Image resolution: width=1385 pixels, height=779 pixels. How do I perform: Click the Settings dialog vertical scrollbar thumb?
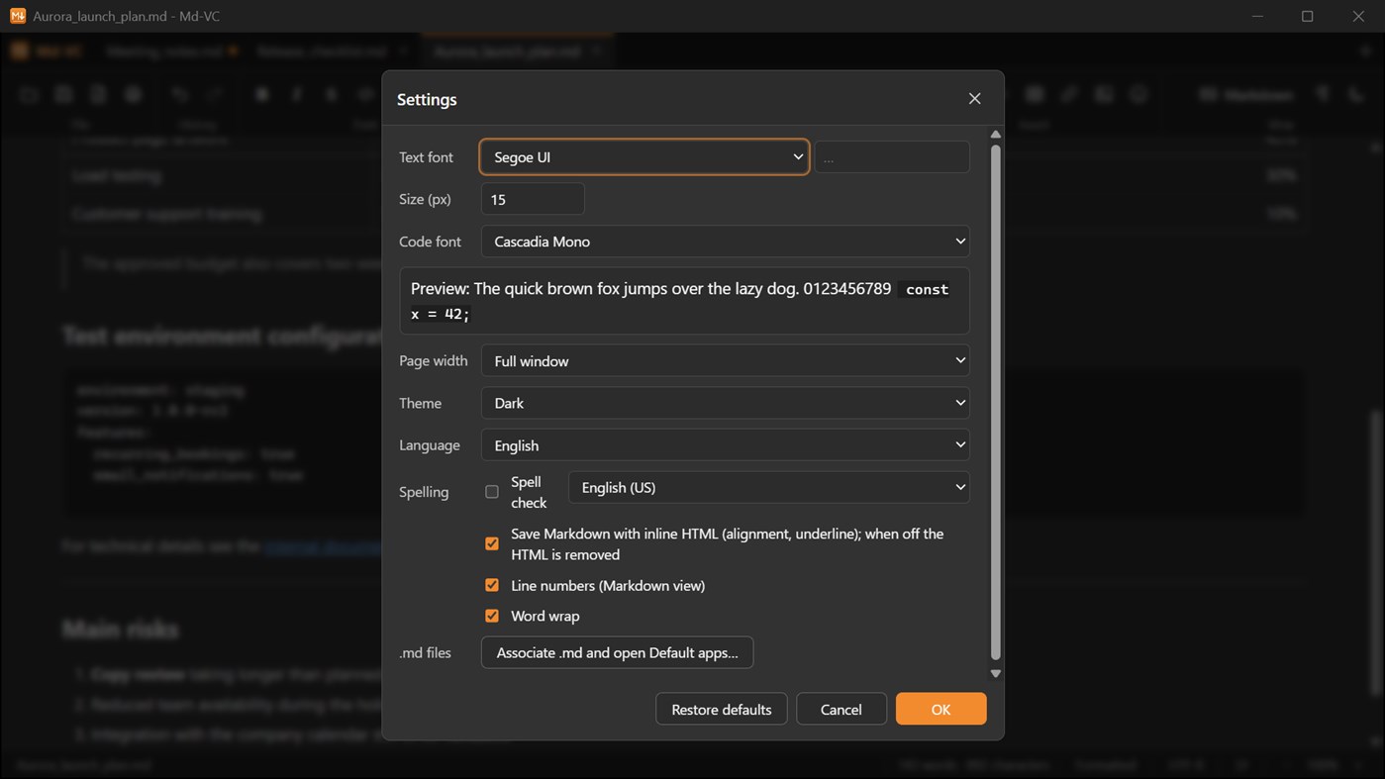(995, 402)
